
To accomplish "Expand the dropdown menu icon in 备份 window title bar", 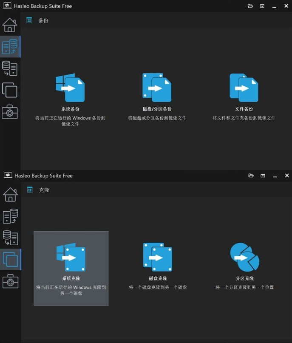I will point(262,6).
